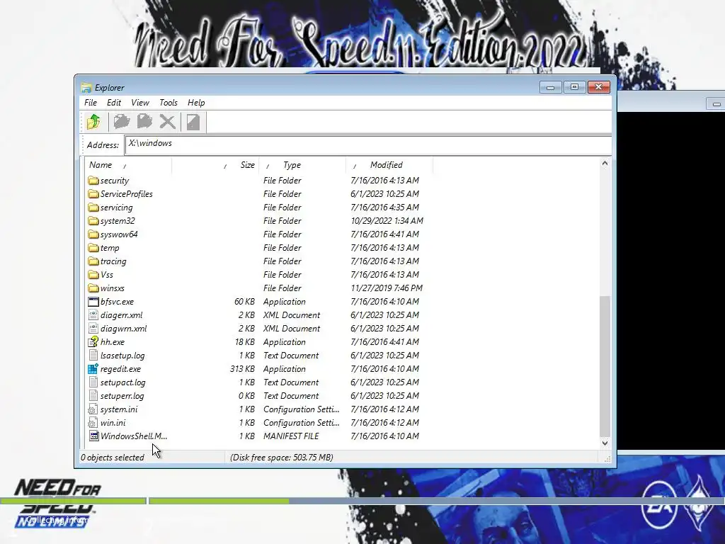This screenshot has width=725, height=544.
Task: Click the Disk free space status text
Action: point(282,458)
